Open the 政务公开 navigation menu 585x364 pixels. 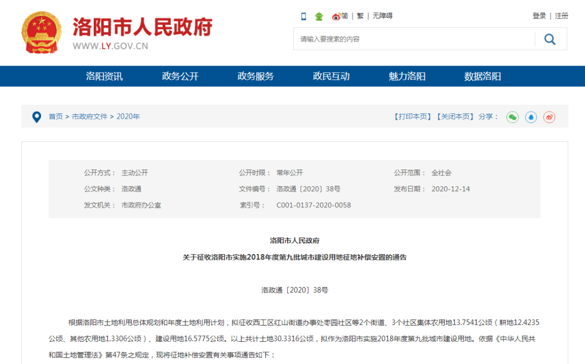pos(180,76)
